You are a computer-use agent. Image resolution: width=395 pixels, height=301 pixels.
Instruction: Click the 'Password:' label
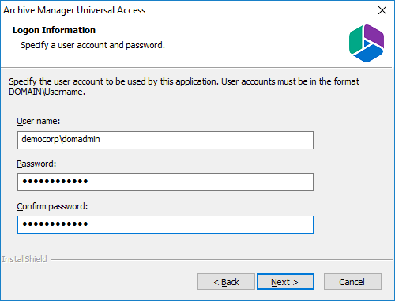(x=36, y=164)
